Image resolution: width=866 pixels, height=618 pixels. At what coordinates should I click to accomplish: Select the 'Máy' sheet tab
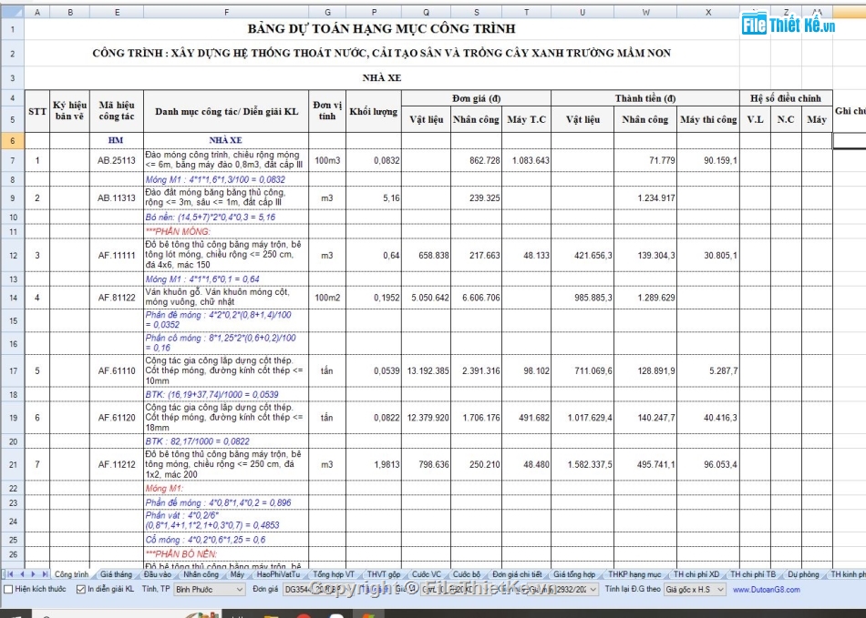coord(238,574)
